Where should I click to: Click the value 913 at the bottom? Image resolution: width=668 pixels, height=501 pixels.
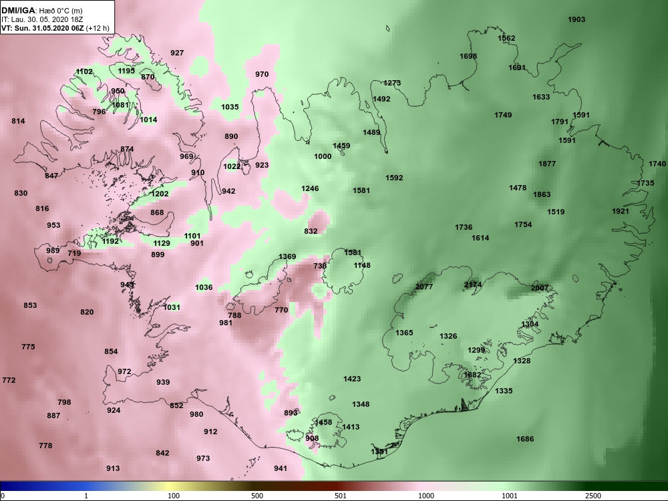(x=113, y=469)
